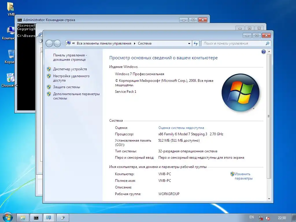
Task: Click shield icon beside 'Диспетчер устройств'
Action: (49, 69)
